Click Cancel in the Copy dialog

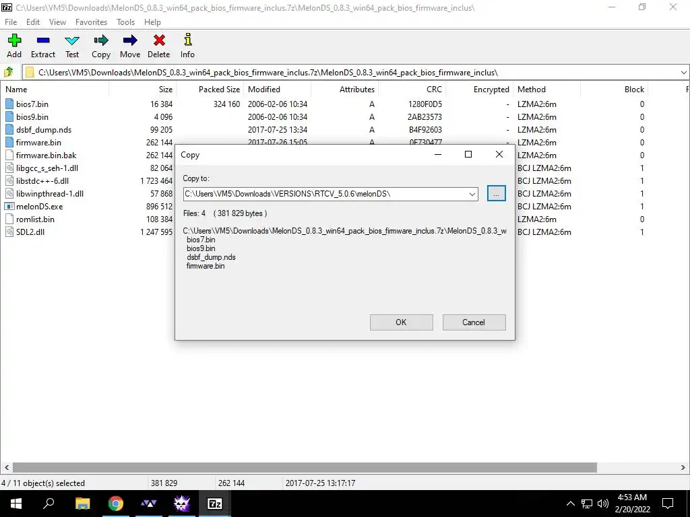(x=474, y=322)
